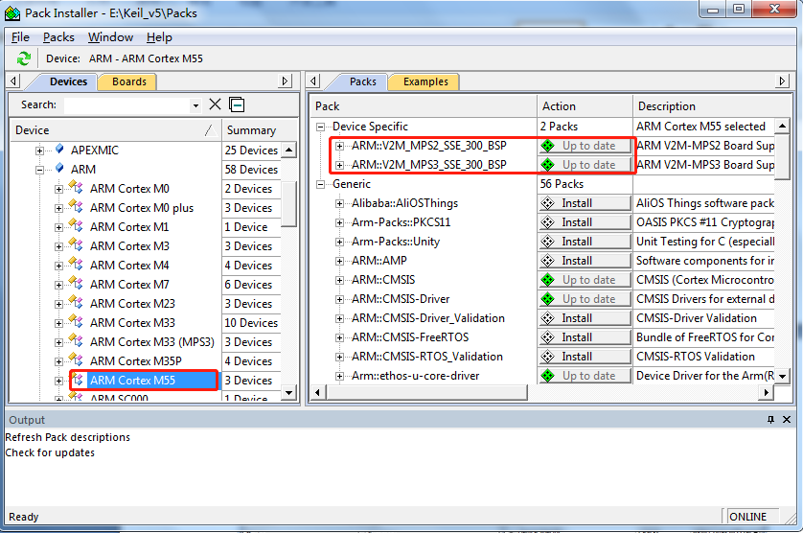Viewport: 803px width, 533px height.
Task: Open the Packs menu
Action: (x=58, y=37)
